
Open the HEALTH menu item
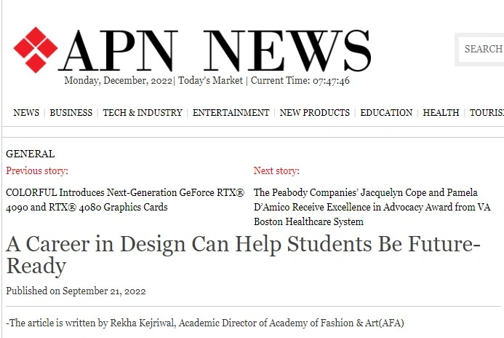point(441,113)
